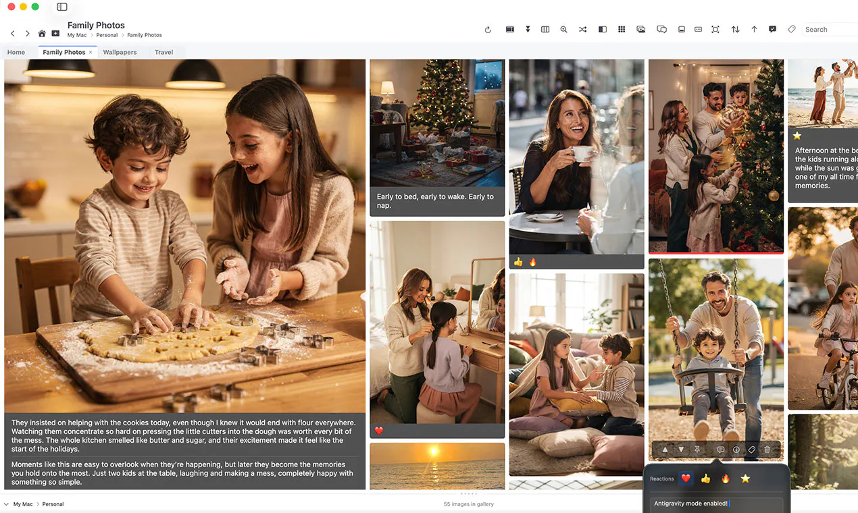Open the kids on floor cushions photo
Screen dimensions: 858x513
(x=576, y=375)
